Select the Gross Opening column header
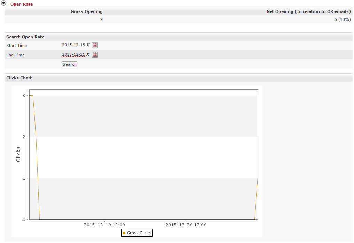The height and width of the screenshot is (243, 354). [86, 11]
